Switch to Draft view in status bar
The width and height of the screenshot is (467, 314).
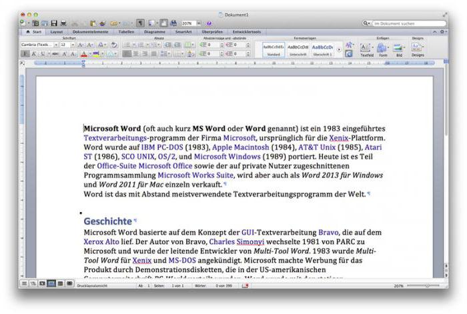pos(25,283)
